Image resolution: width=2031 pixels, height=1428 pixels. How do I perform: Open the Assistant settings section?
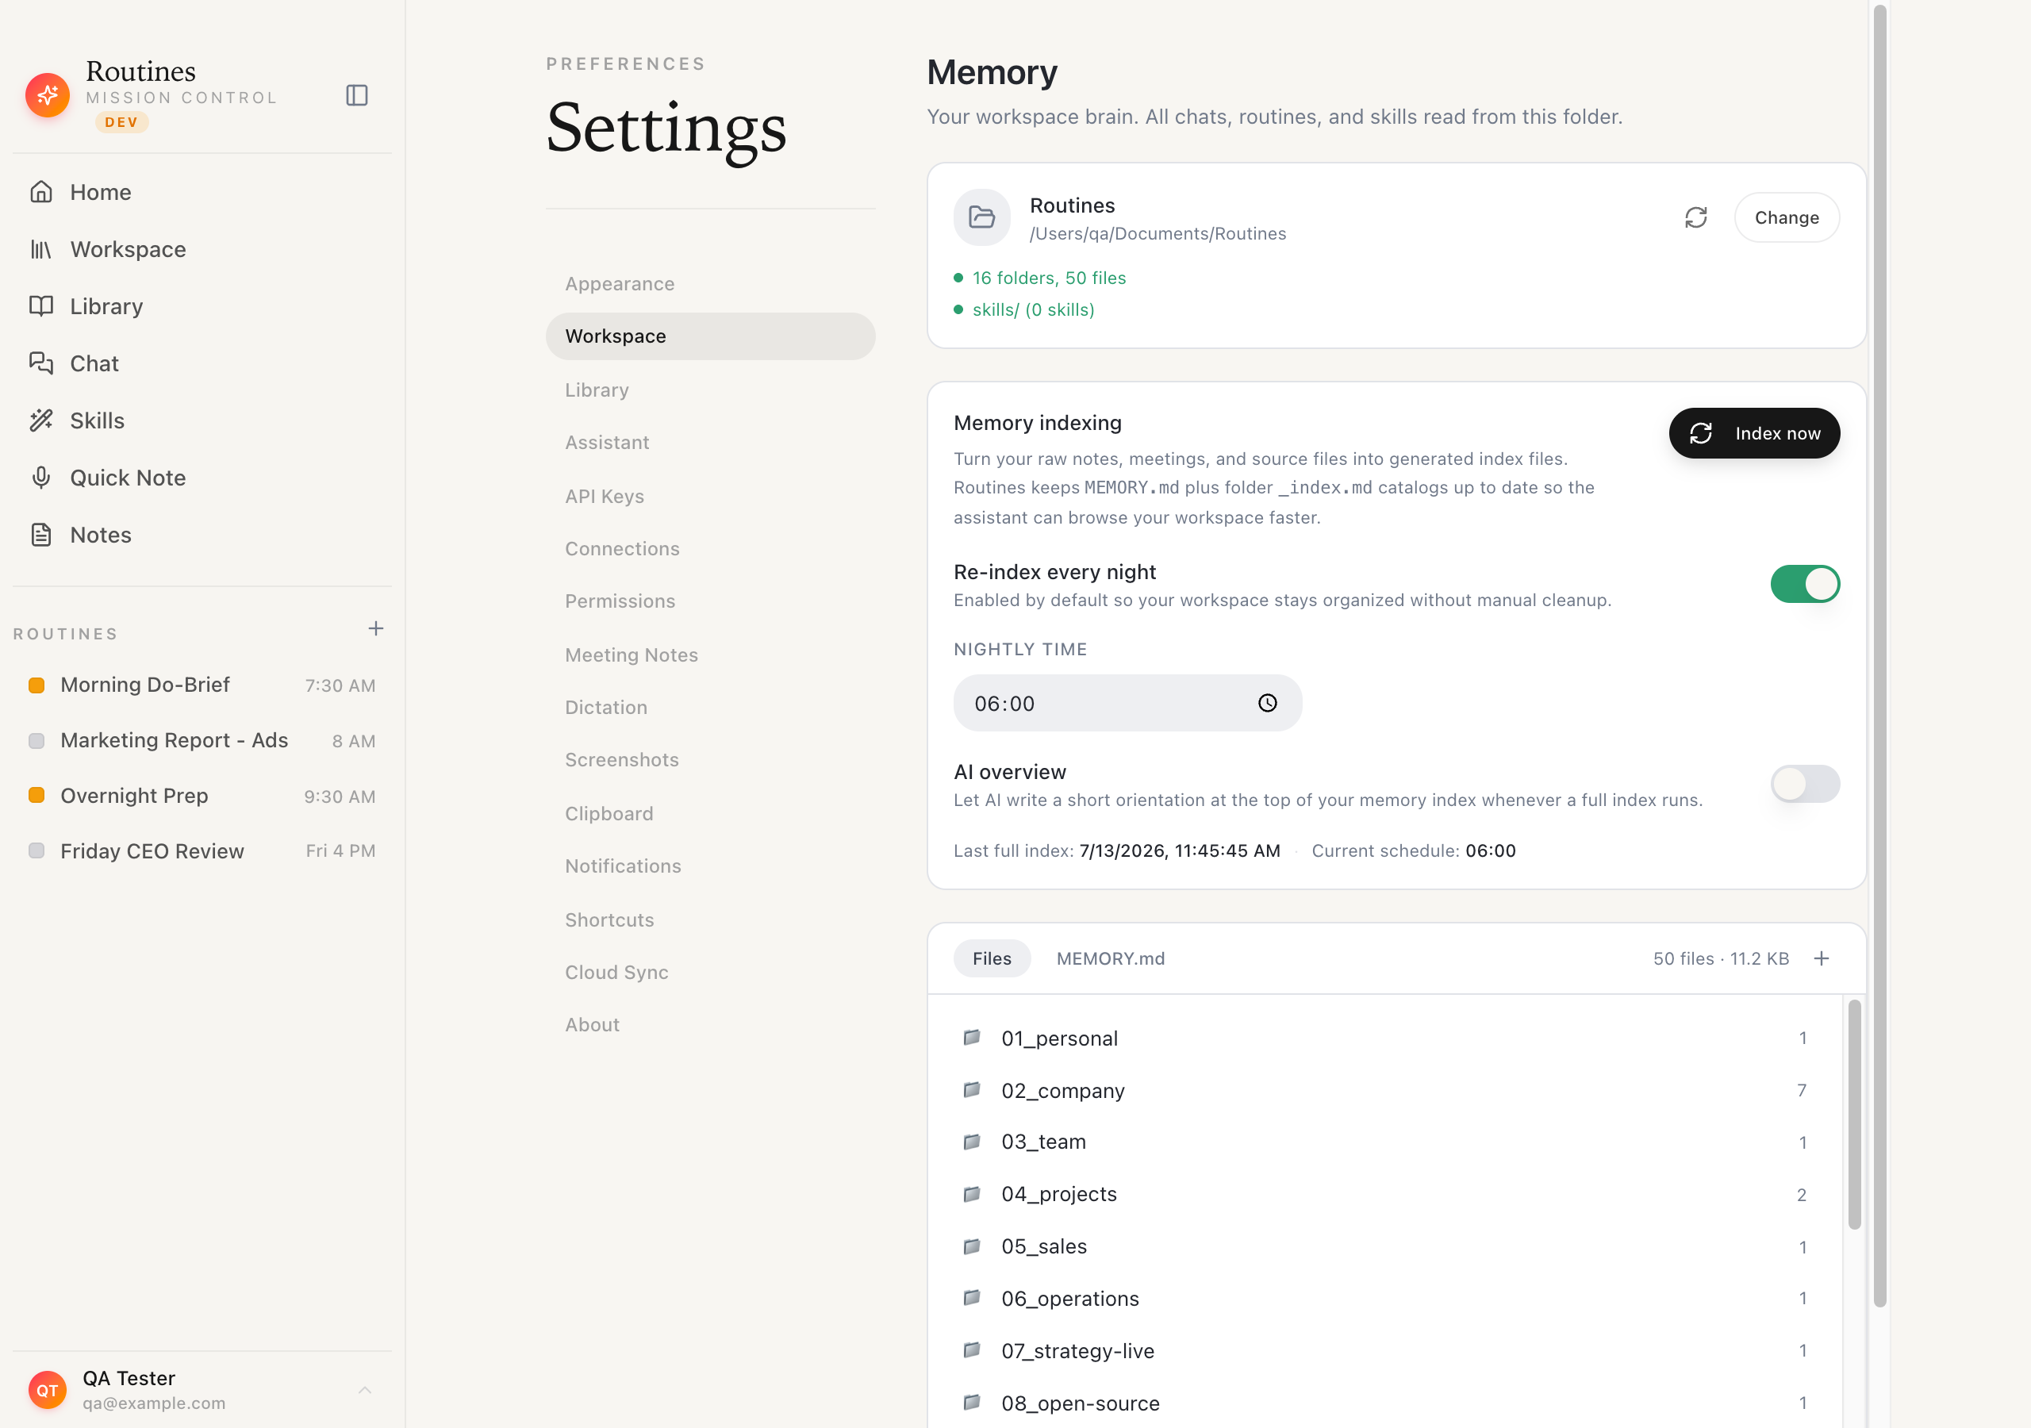point(710,443)
